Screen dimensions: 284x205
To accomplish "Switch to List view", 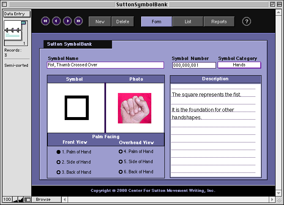I will point(188,22).
